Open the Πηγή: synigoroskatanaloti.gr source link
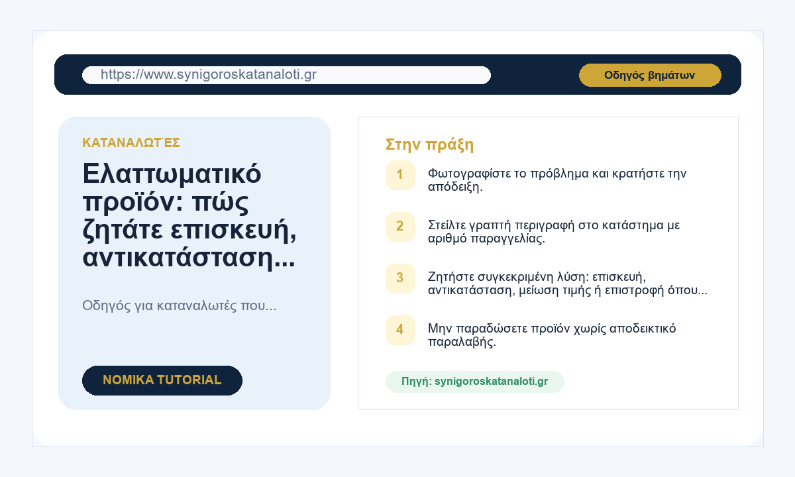The image size is (795, 477). tap(475, 382)
